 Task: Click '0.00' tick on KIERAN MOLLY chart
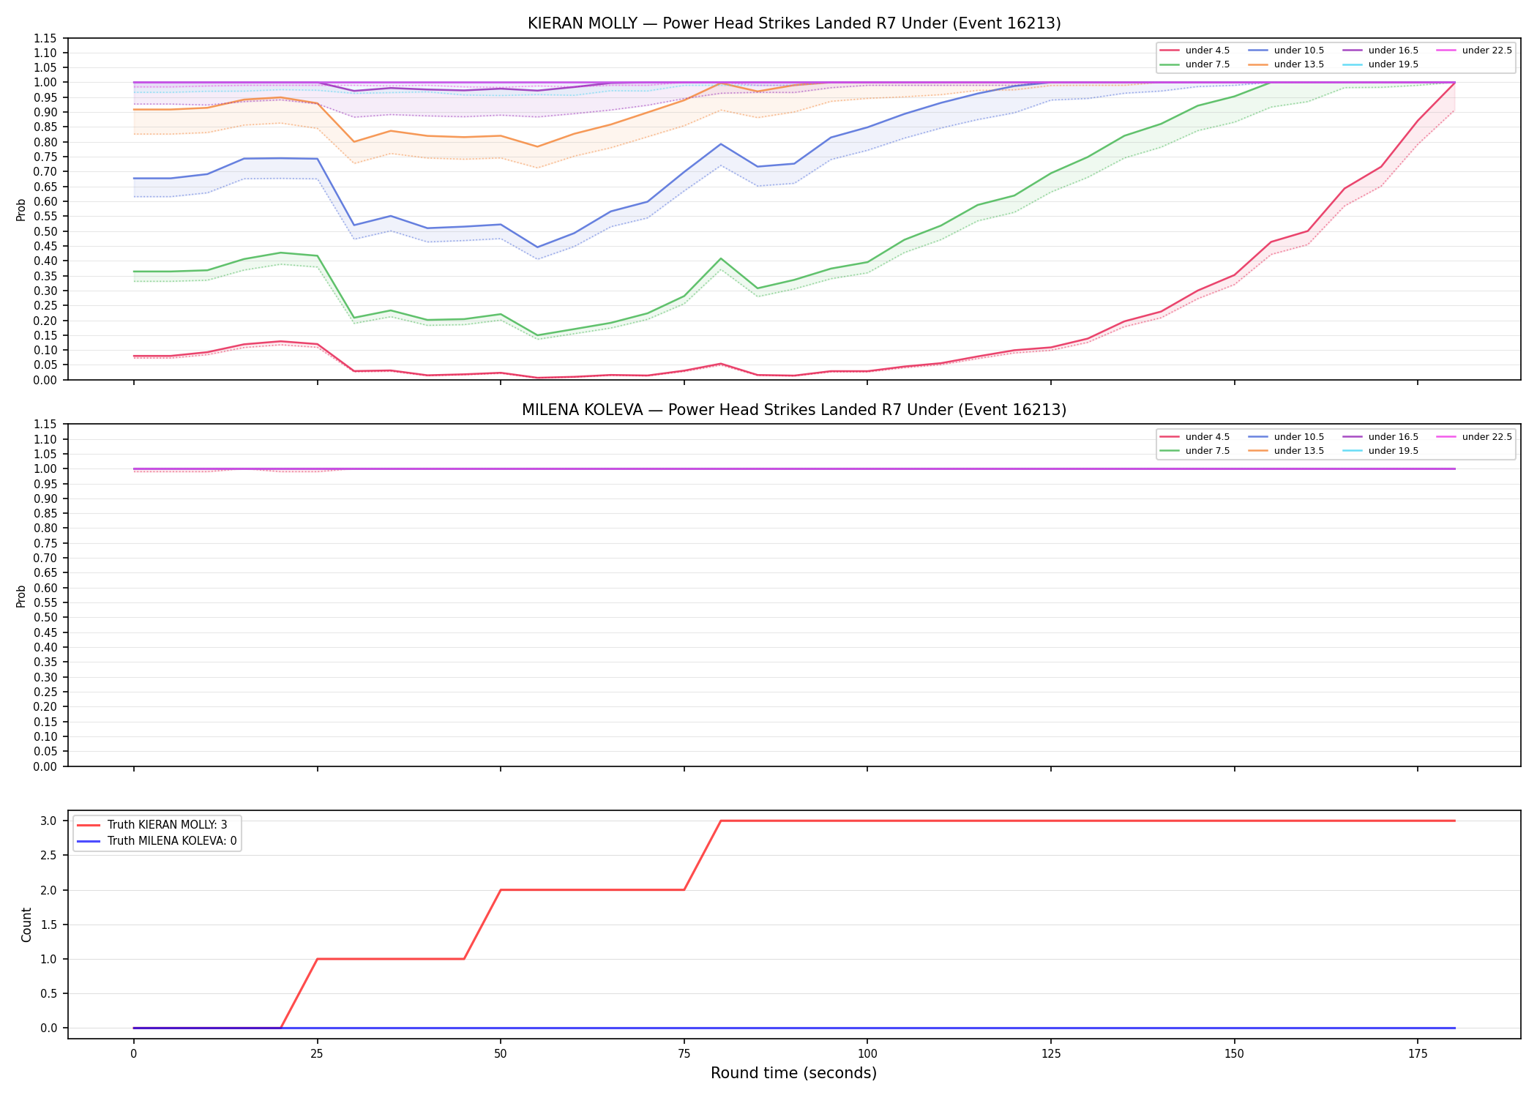[x=45, y=380]
